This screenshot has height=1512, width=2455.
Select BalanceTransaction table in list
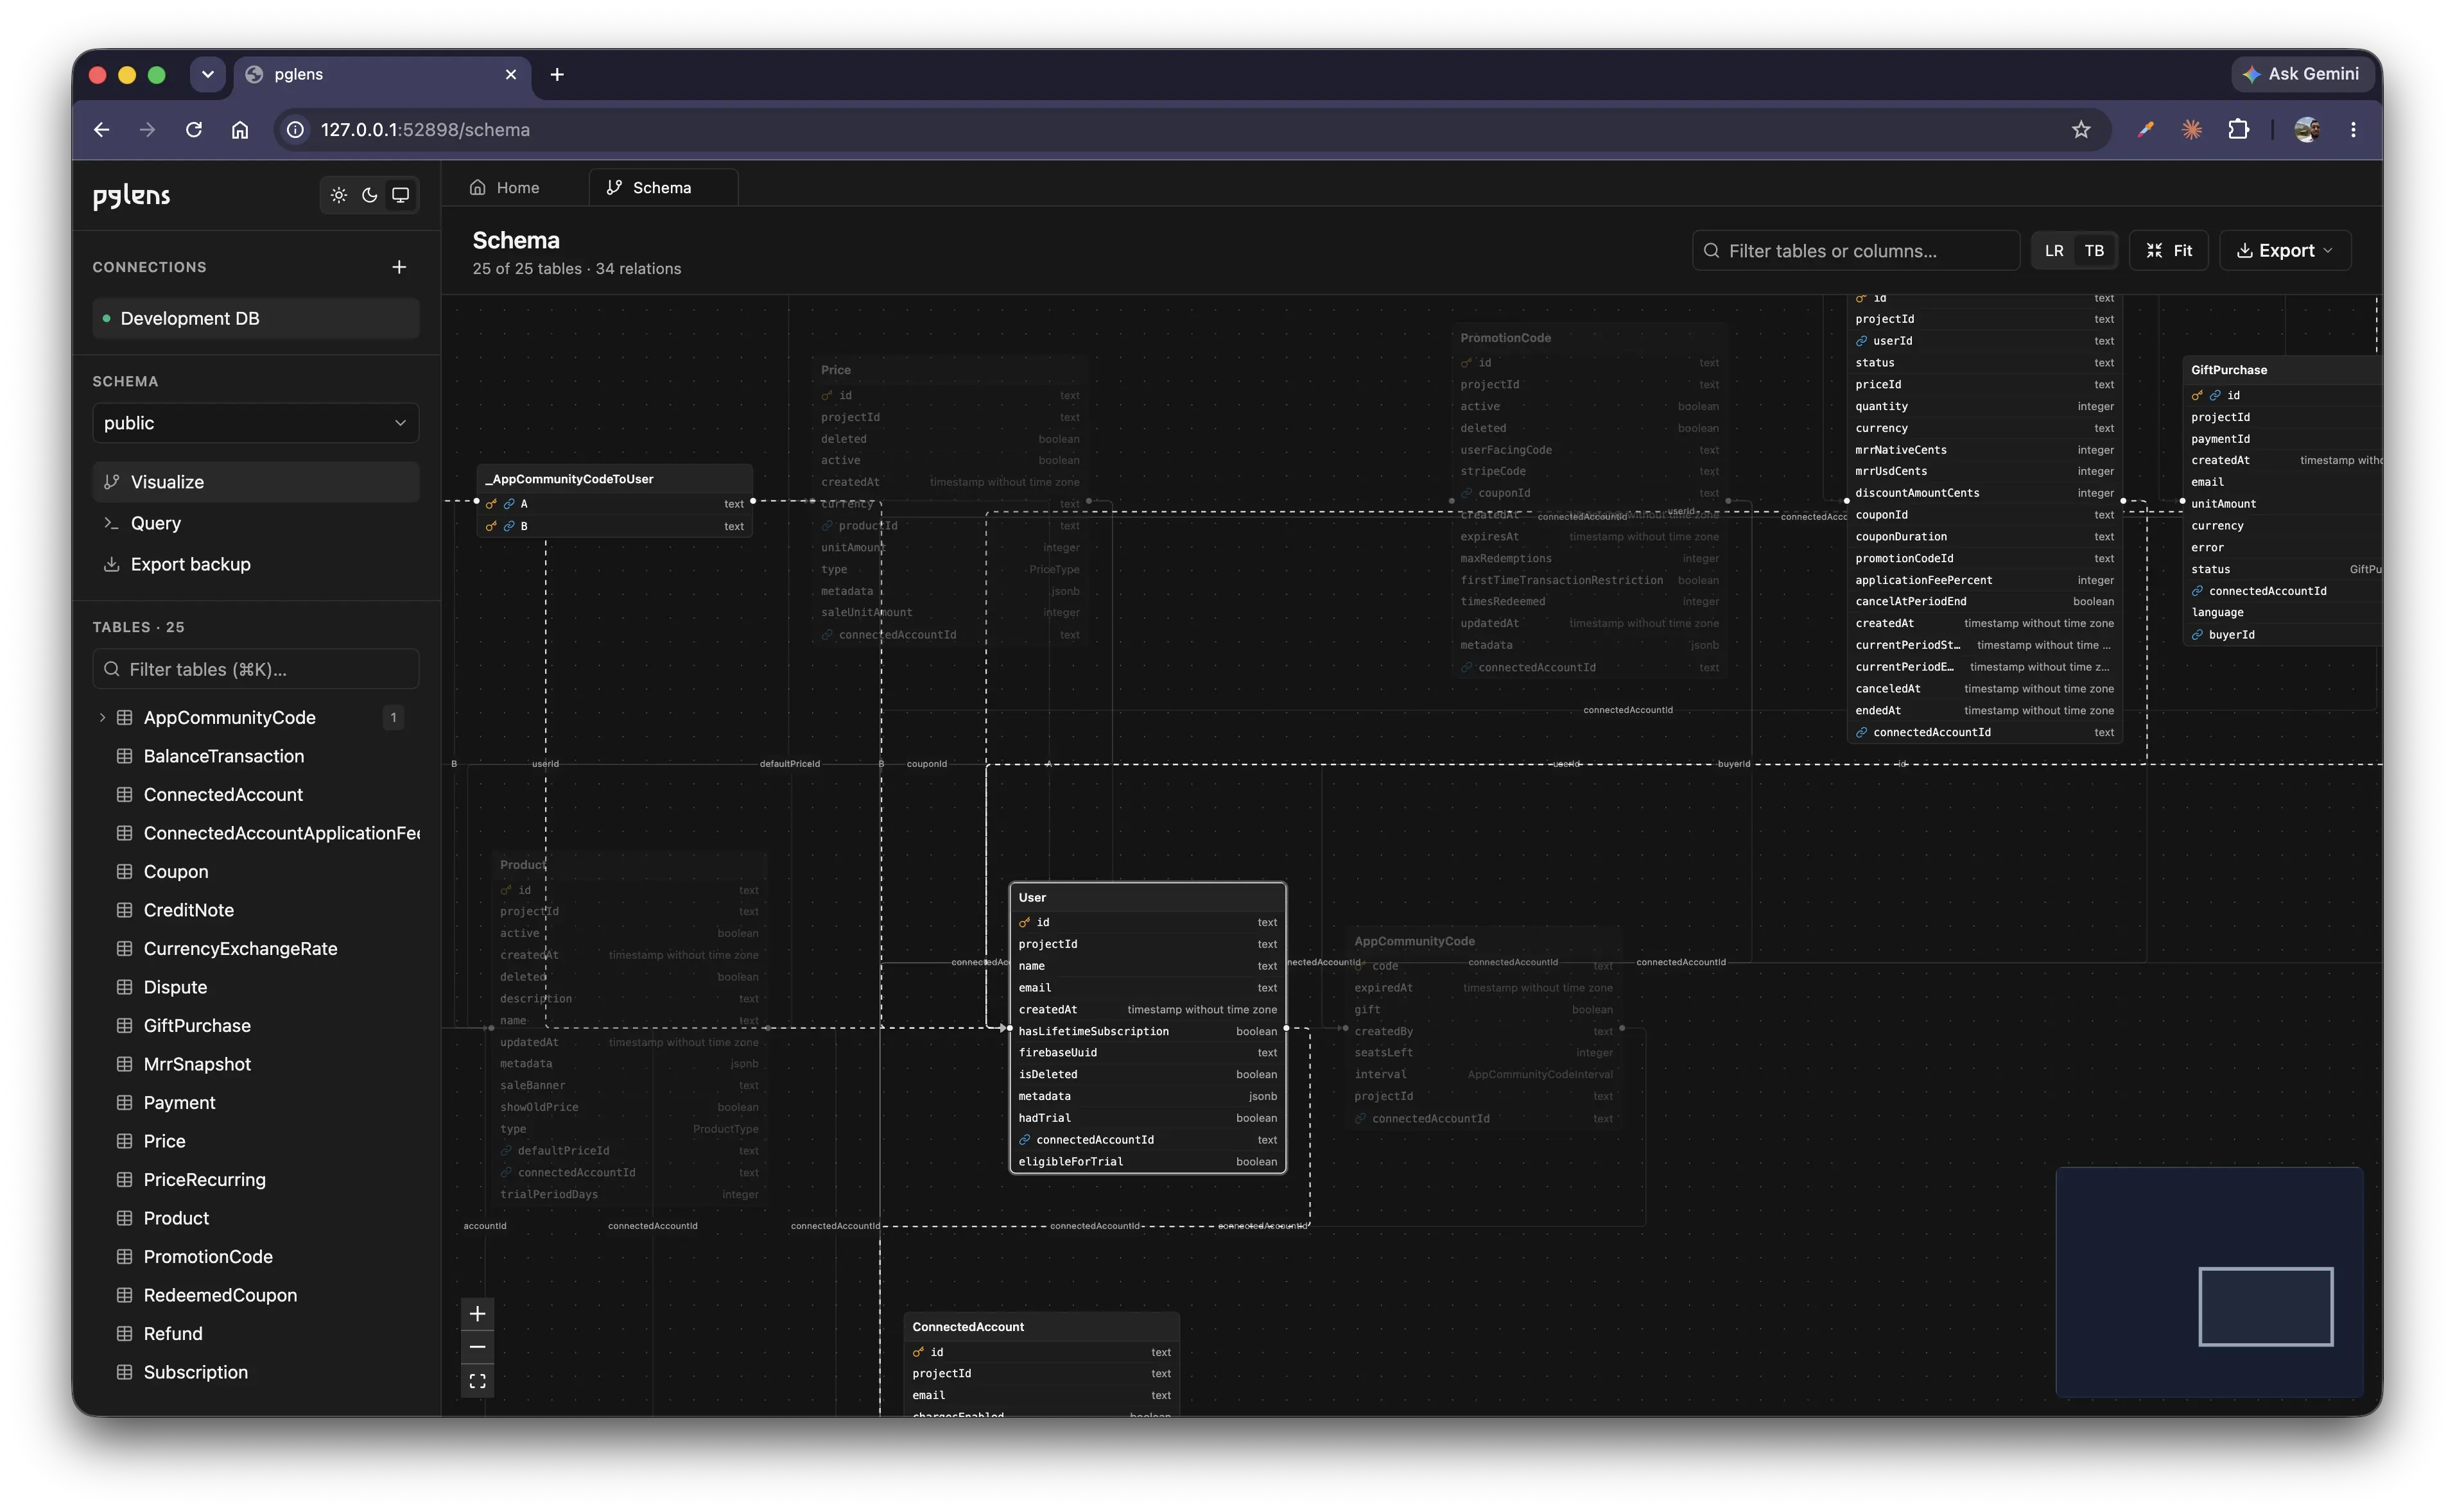coord(224,756)
